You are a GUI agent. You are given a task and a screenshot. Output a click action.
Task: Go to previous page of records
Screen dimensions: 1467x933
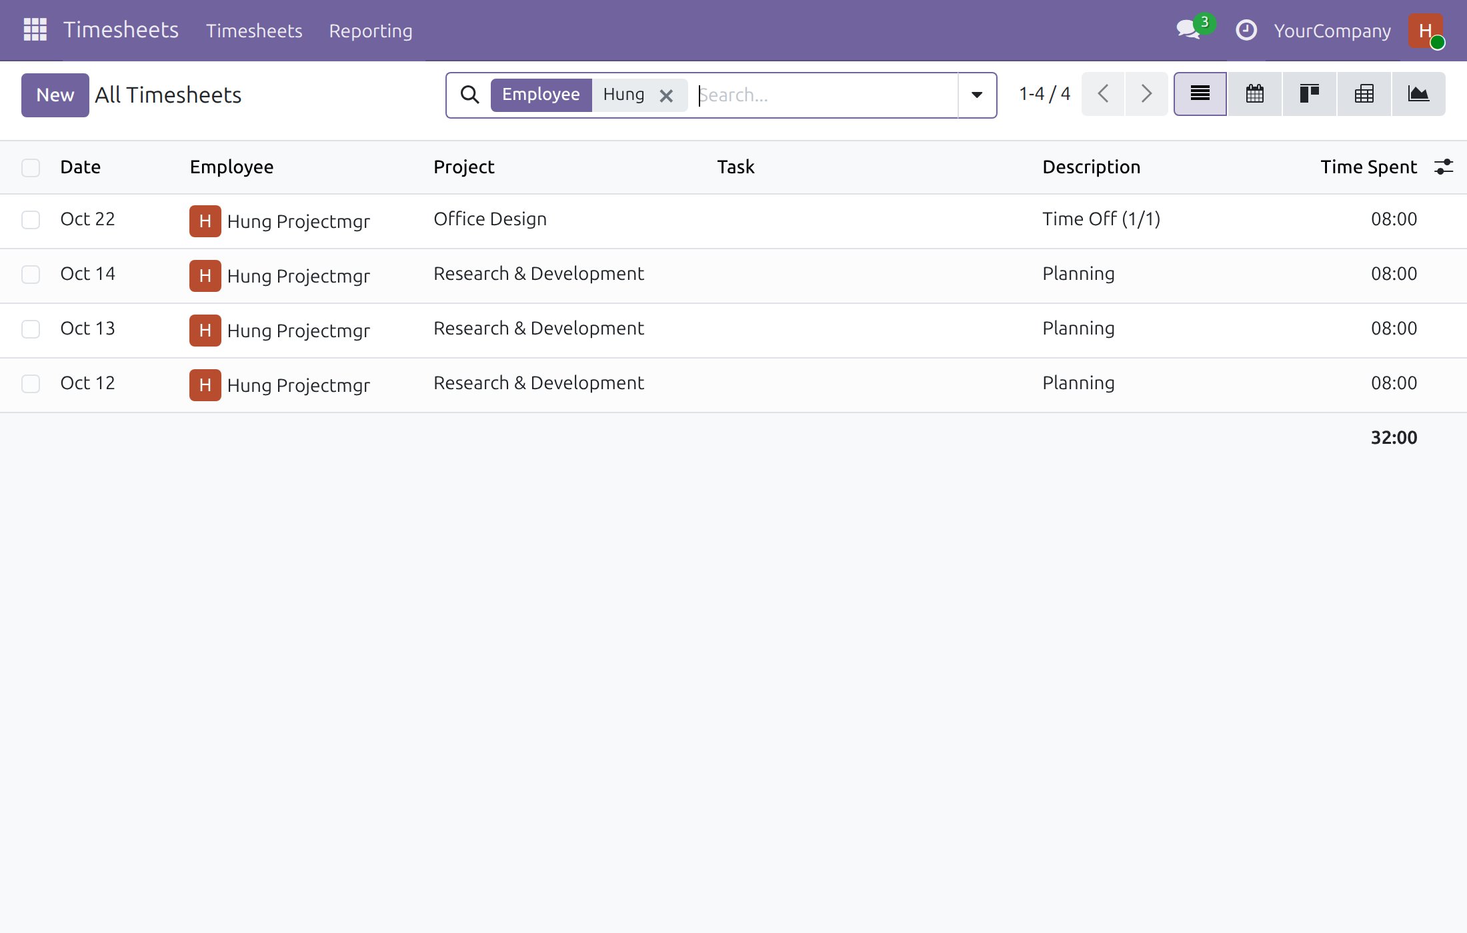click(x=1103, y=94)
